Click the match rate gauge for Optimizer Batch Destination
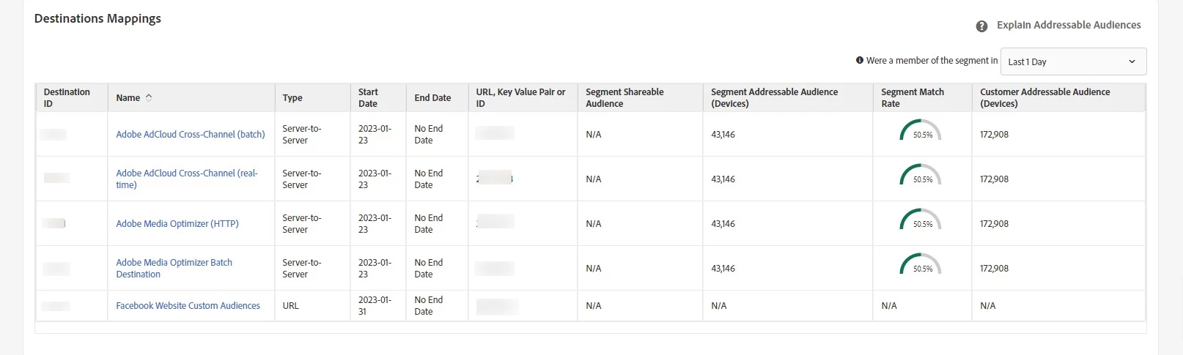1183x355 pixels. 921,266
